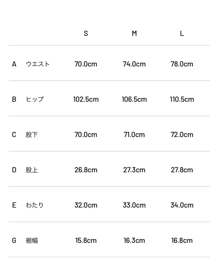
Task: Click the letter G row marker
Action: [14, 240]
